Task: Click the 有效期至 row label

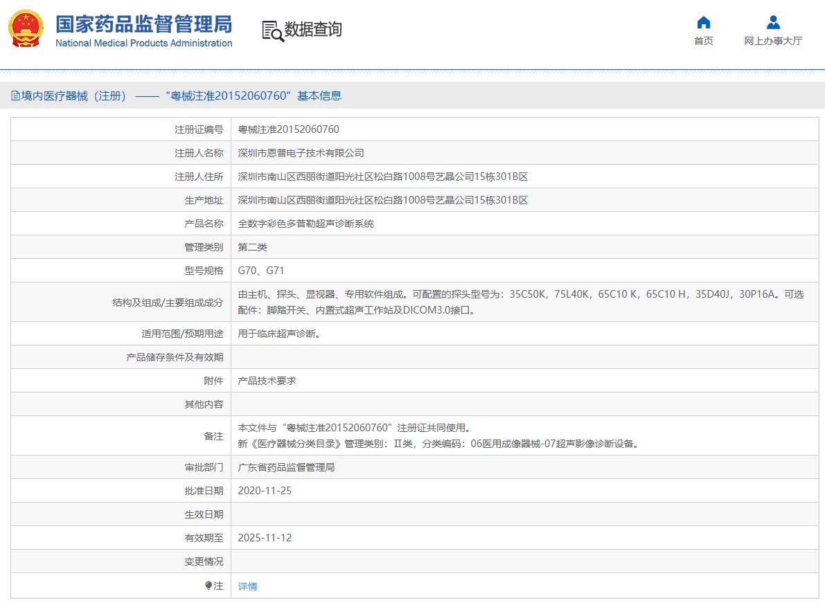Action: click(204, 538)
